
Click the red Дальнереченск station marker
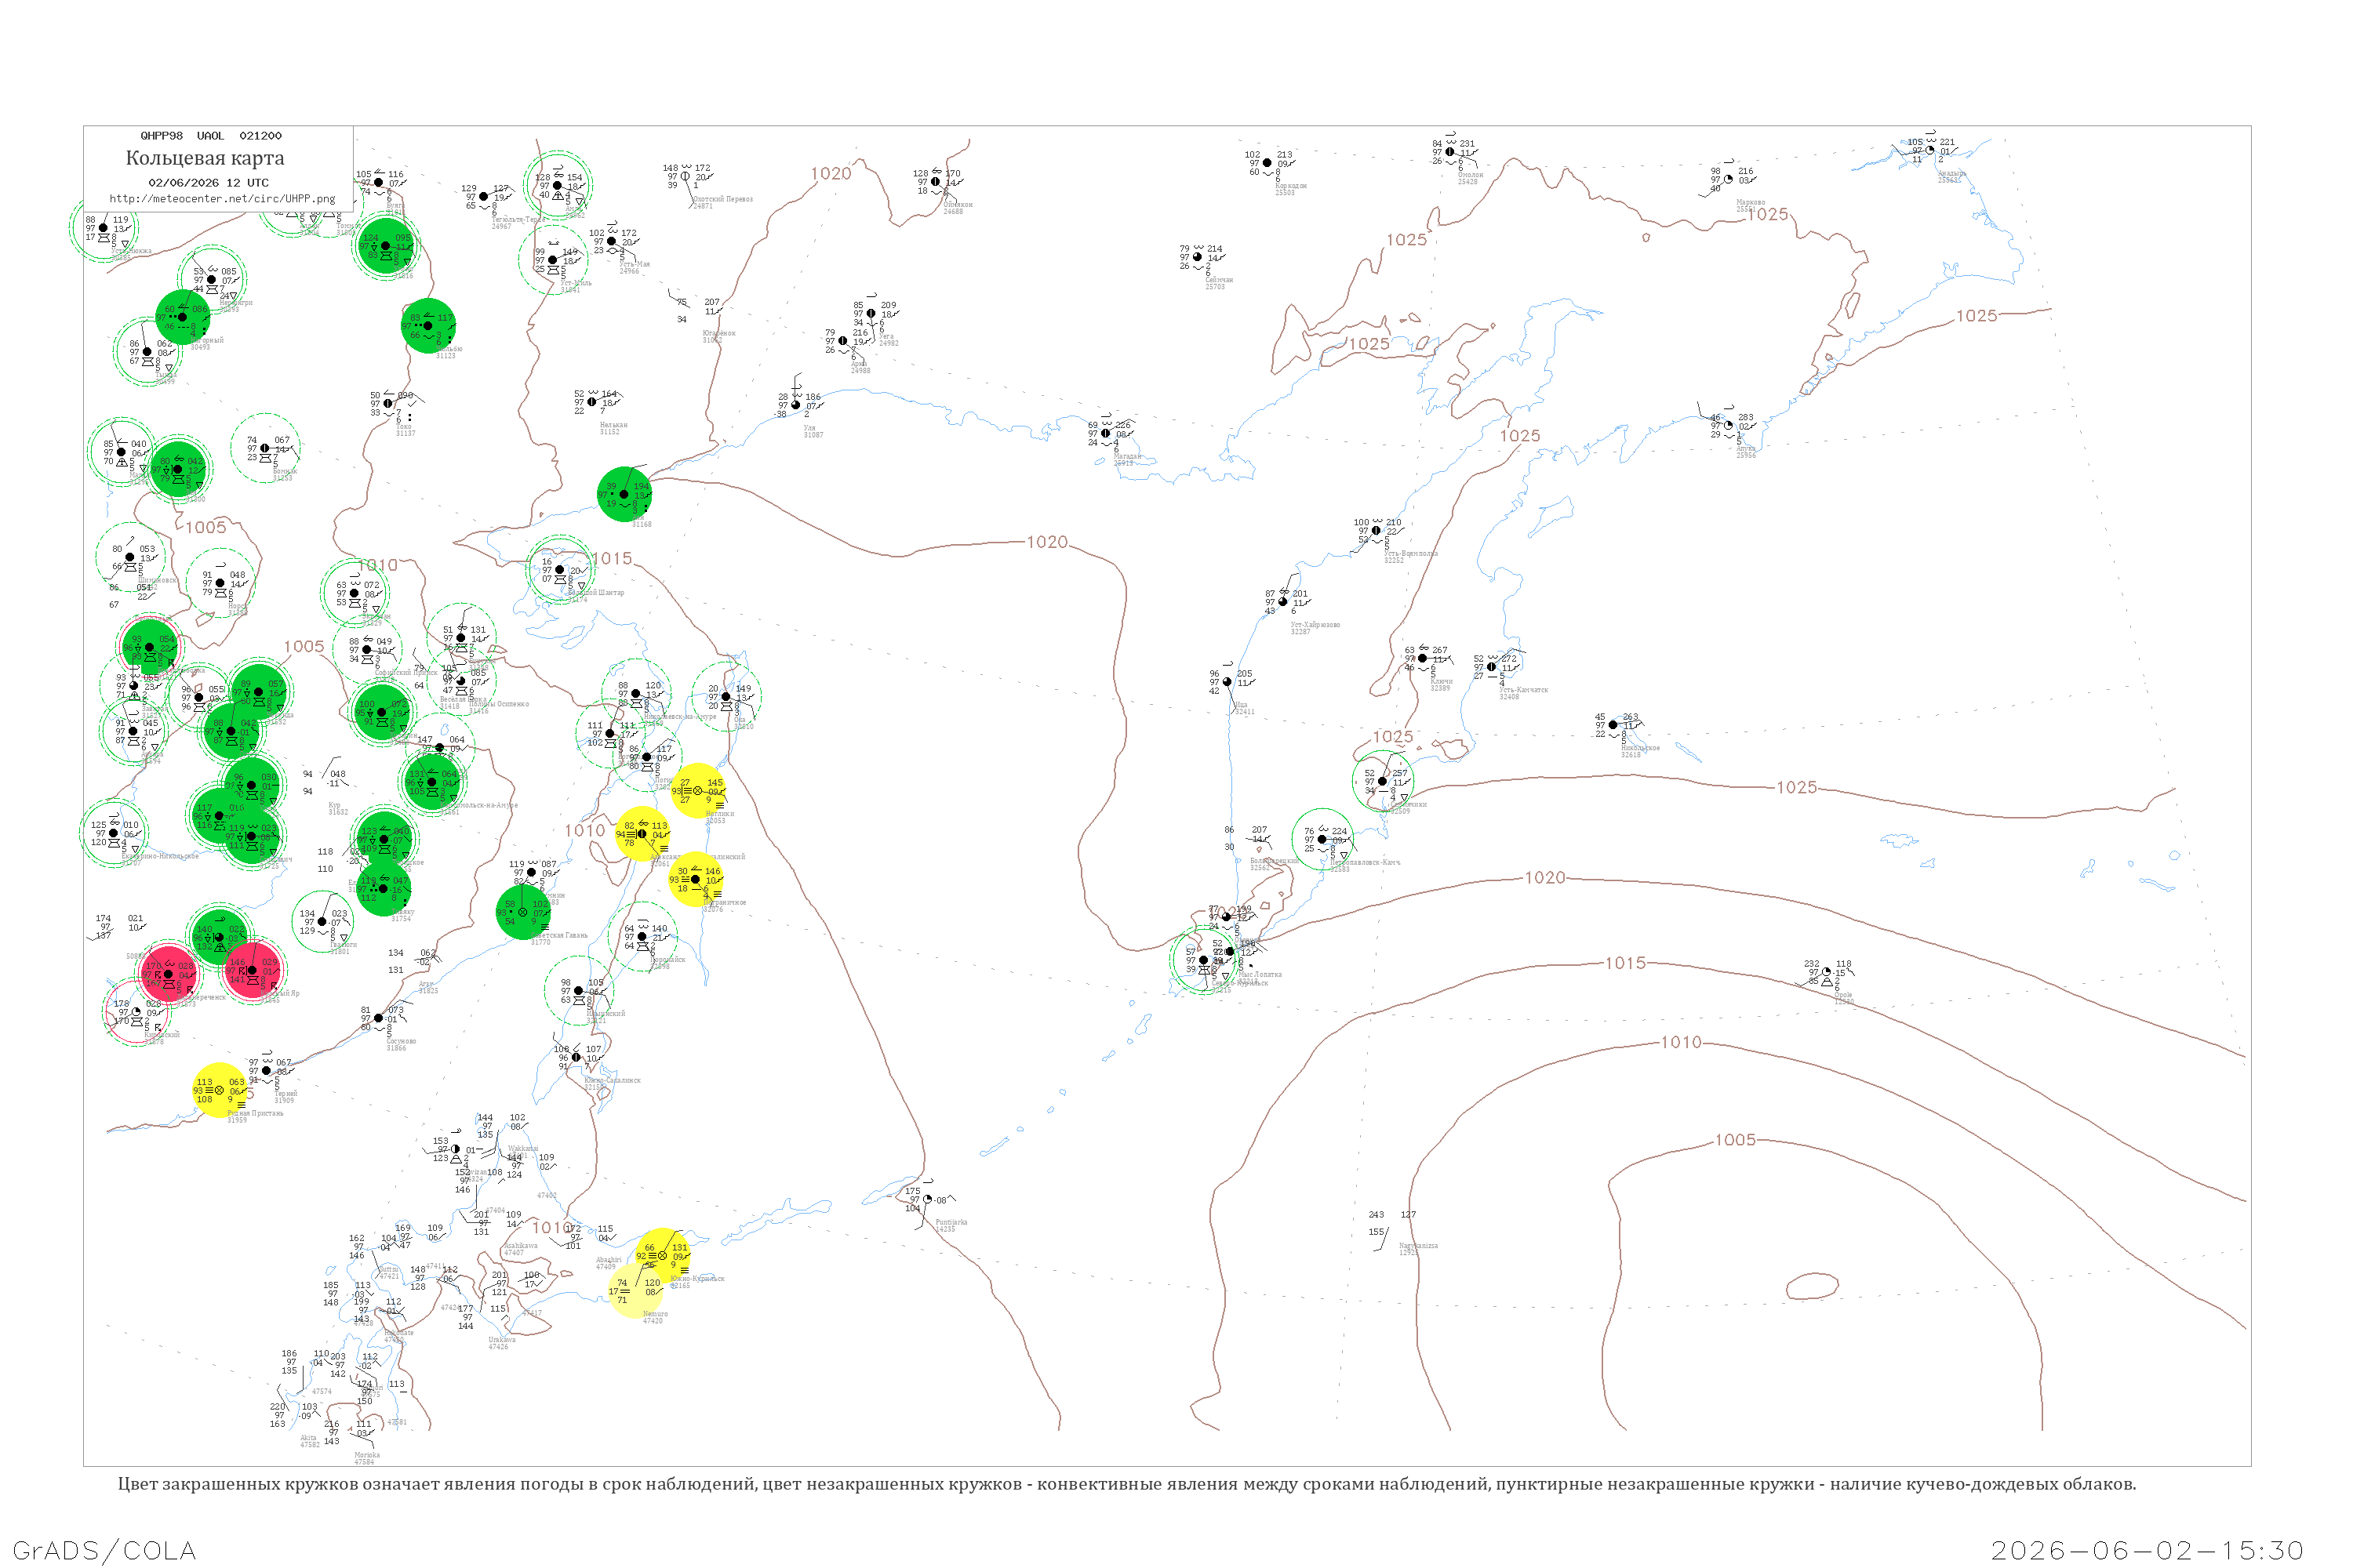168,974
